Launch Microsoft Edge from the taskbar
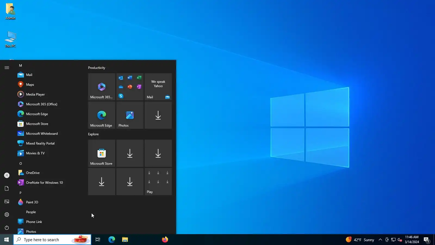The height and width of the screenshot is (245, 435). pyautogui.click(x=112, y=240)
